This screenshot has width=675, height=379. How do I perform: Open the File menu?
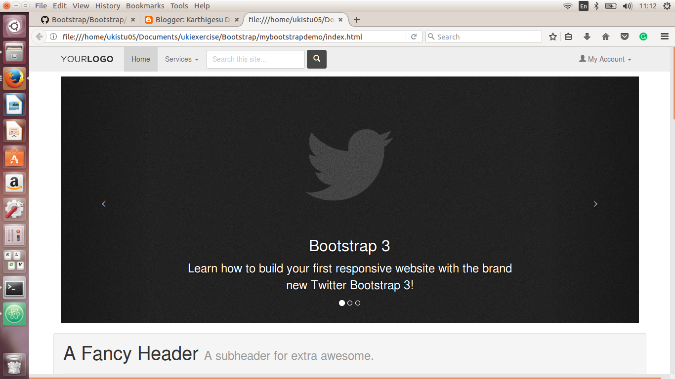41,6
